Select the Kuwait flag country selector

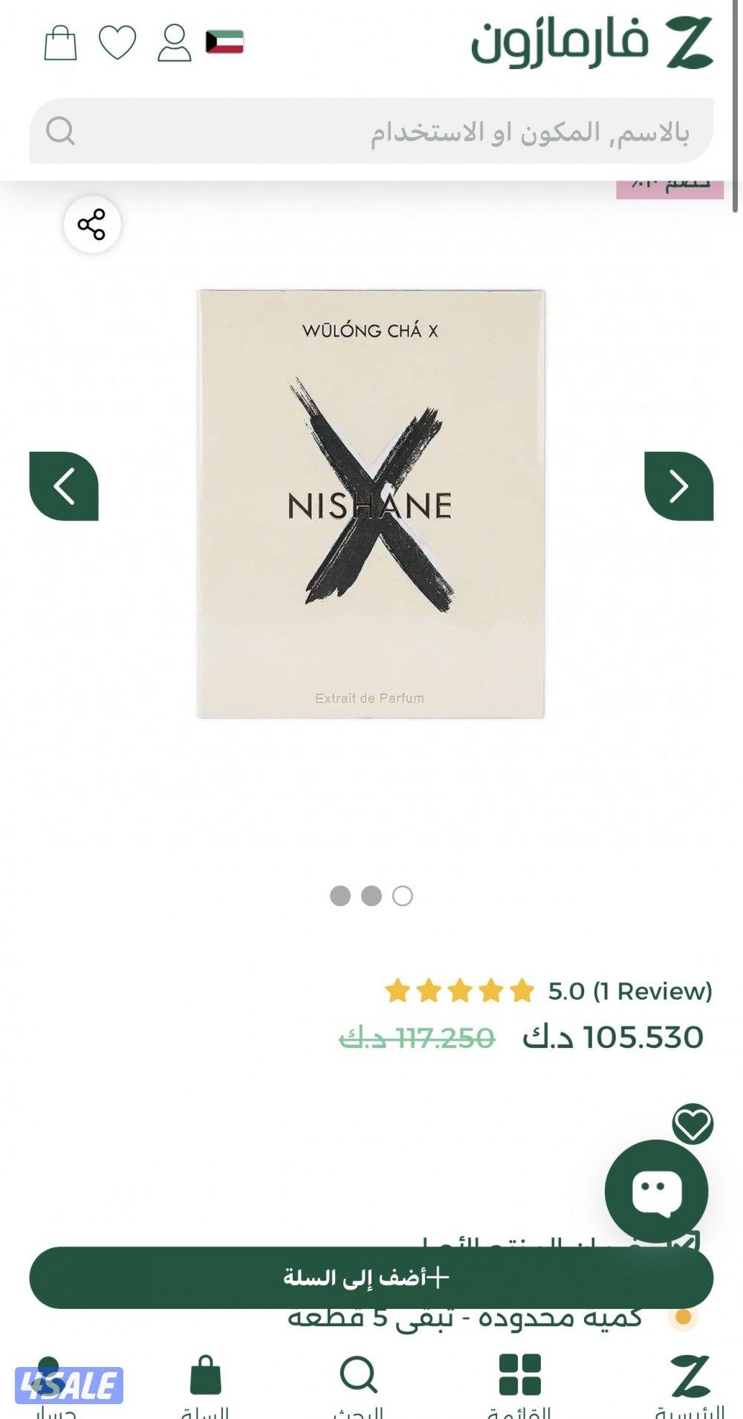[224, 42]
